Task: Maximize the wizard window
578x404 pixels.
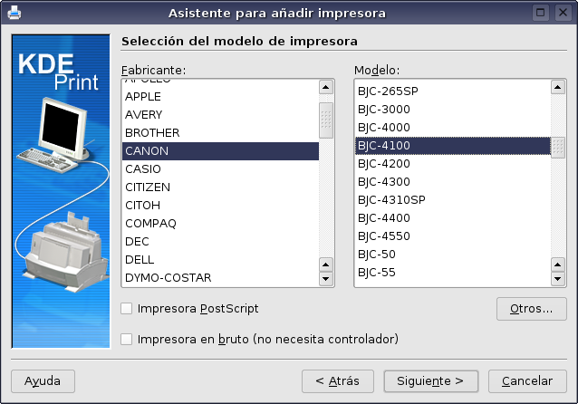Action: 540,13
